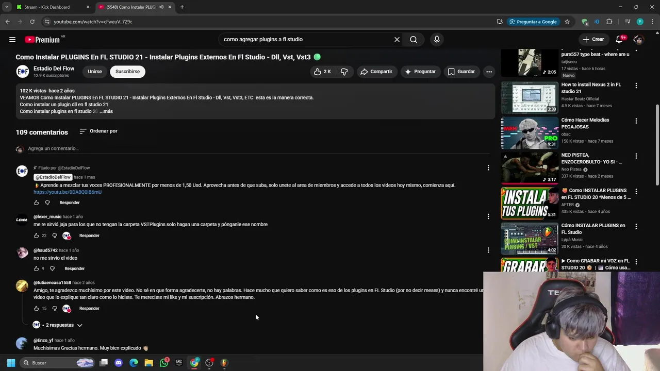Open FL Studio from the taskbar

coord(224,363)
